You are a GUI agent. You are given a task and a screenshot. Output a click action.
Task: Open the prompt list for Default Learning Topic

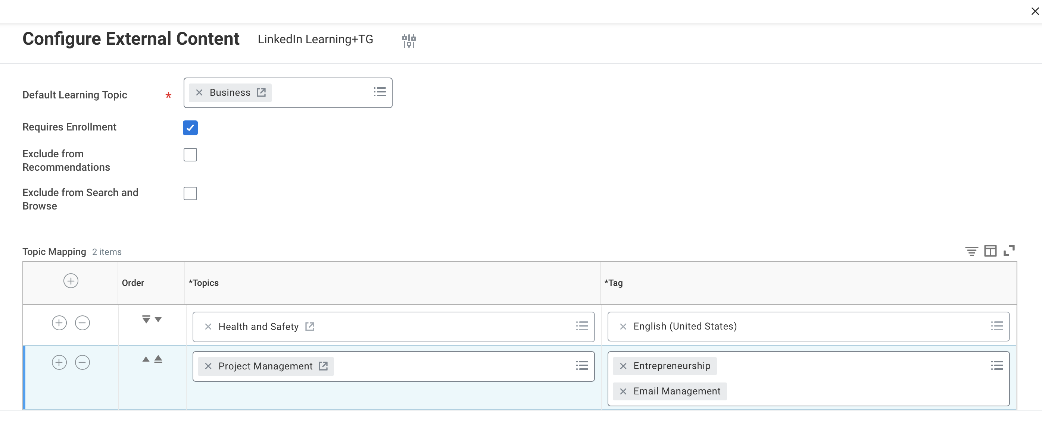pyautogui.click(x=380, y=92)
